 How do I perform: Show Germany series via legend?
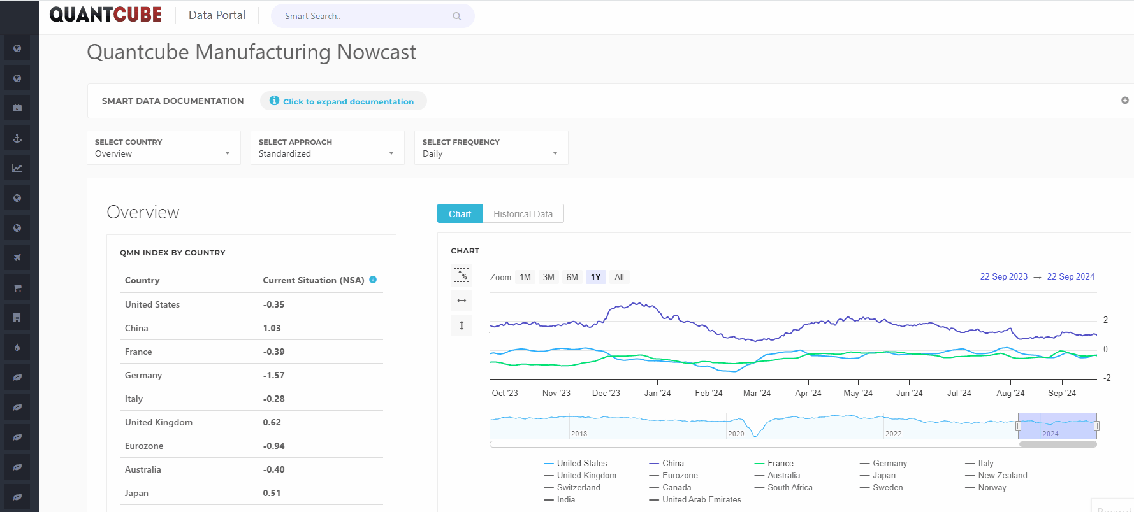tap(883, 464)
